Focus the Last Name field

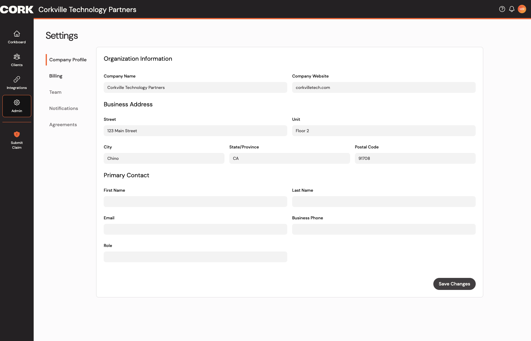[x=384, y=202]
